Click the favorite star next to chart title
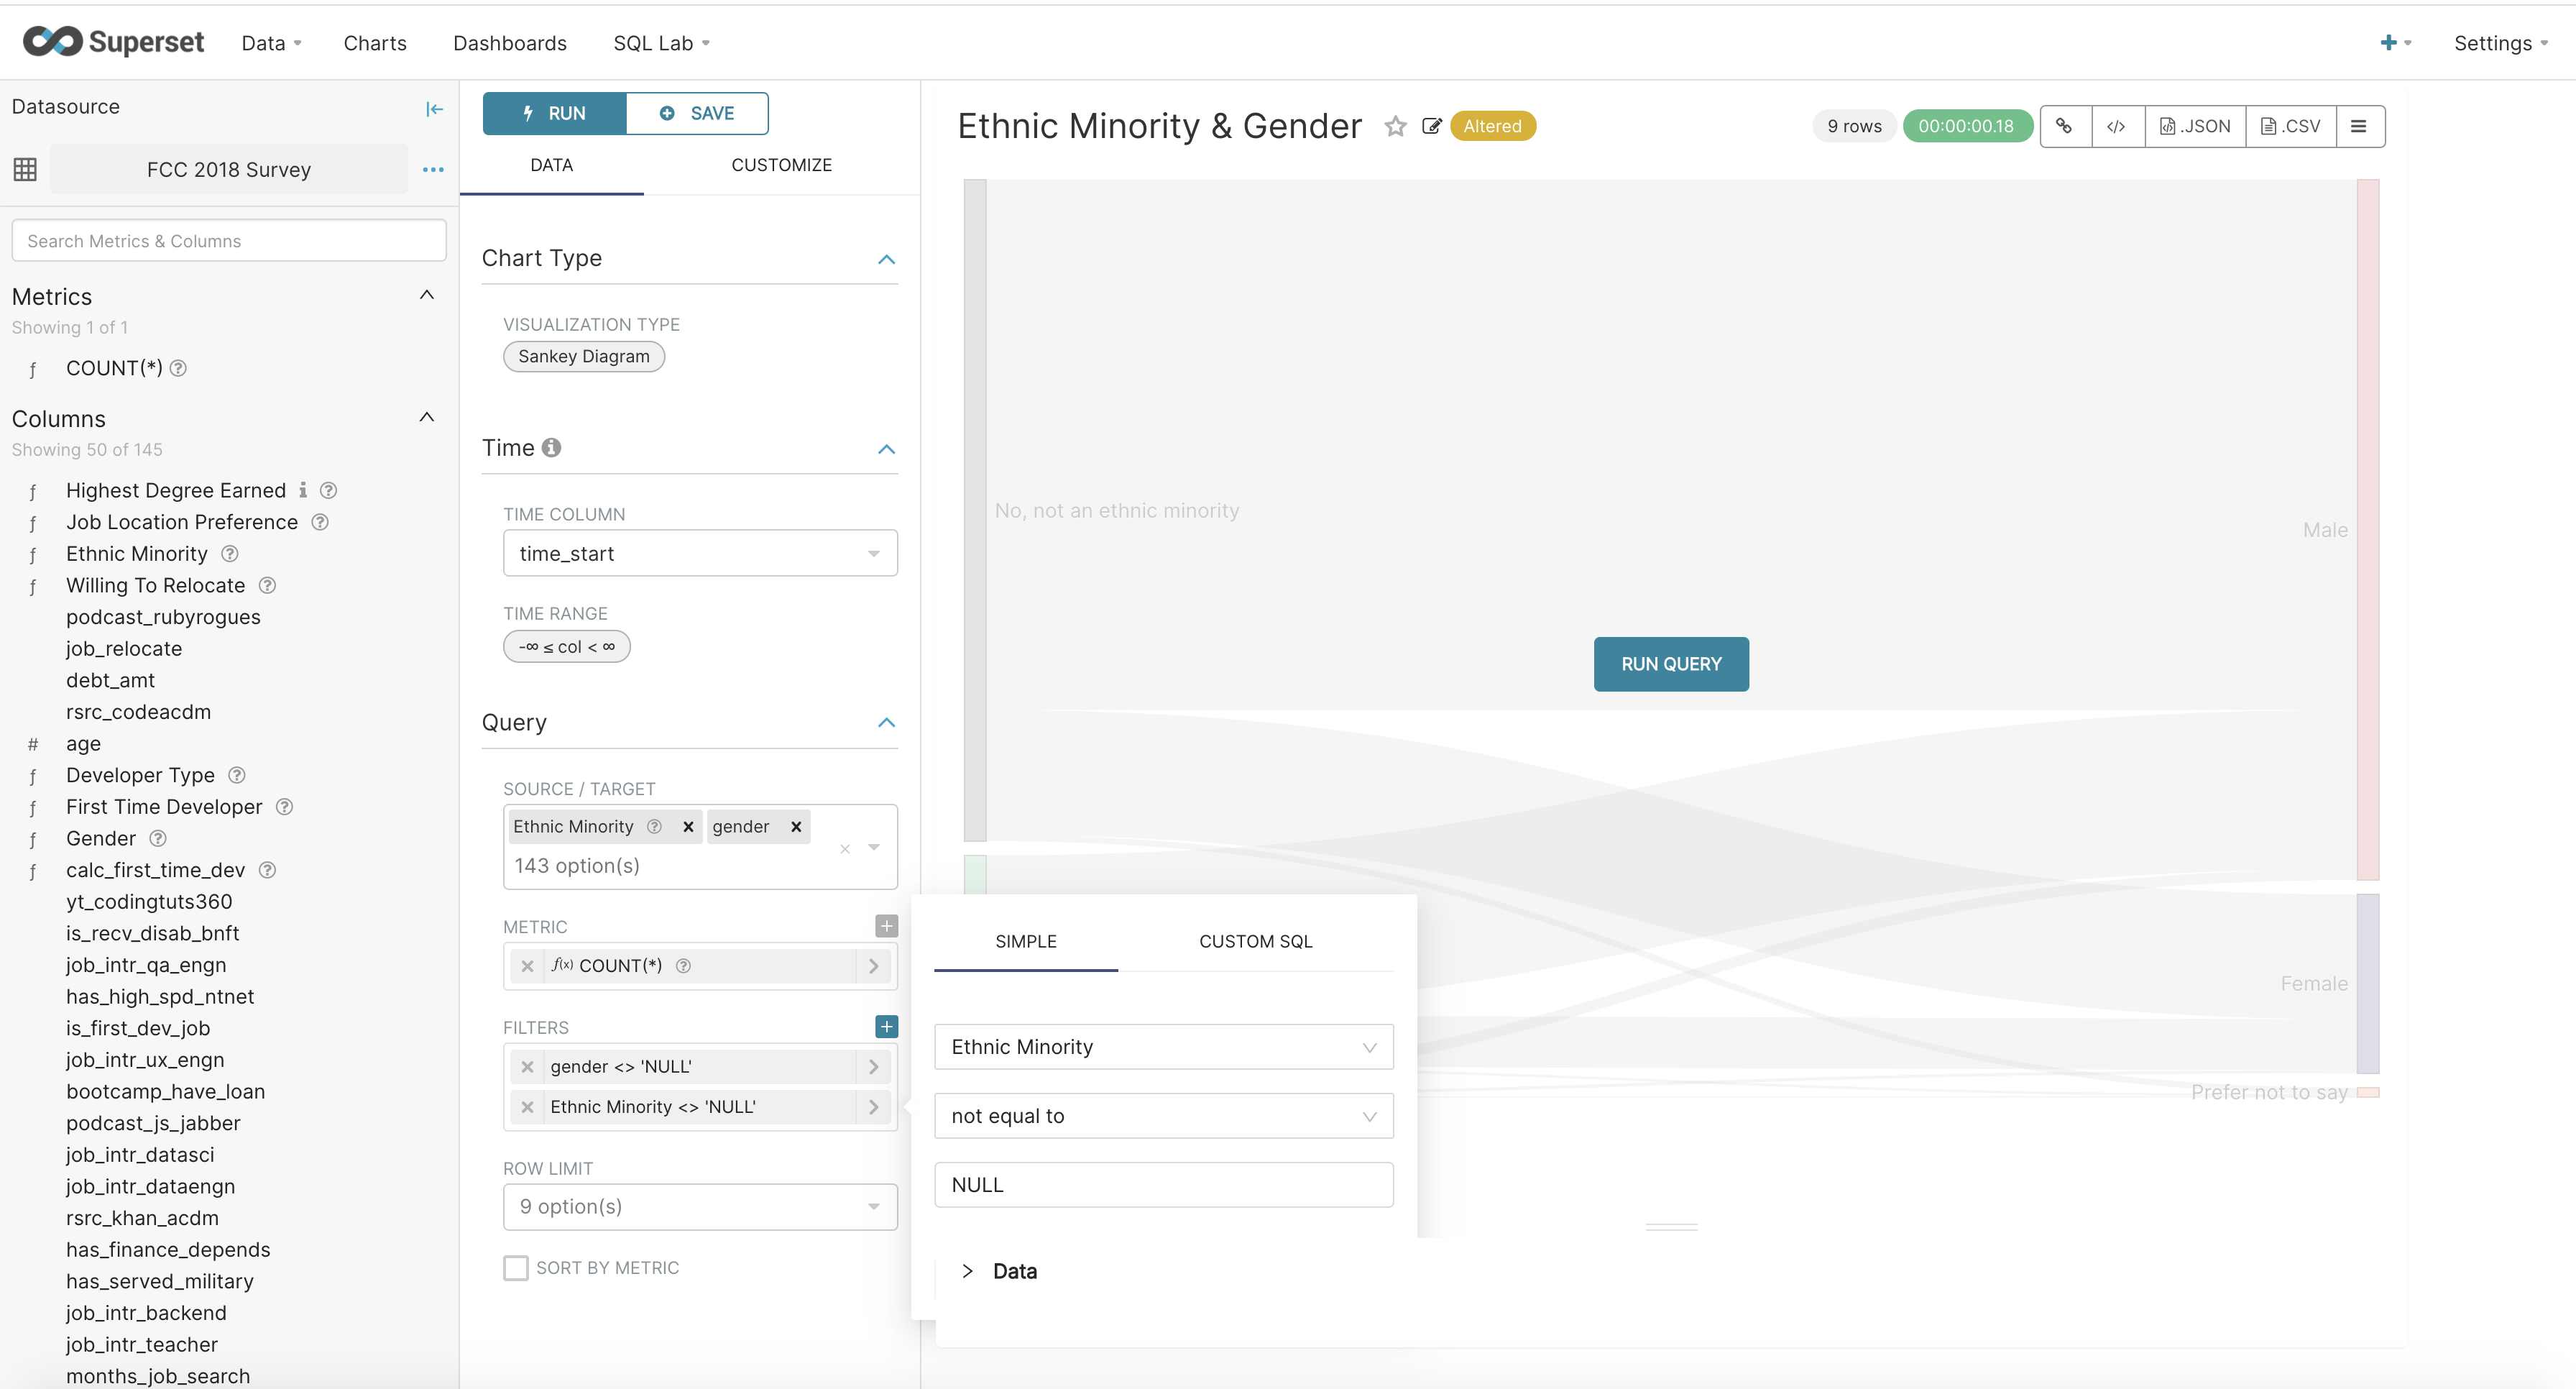Screen dimensions: 2576x1389 pos(1395,126)
